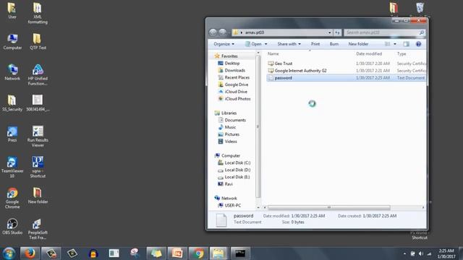Open PowerPoint from taskbar
Viewport: 463px width, 260px height.
tap(177, 253)
